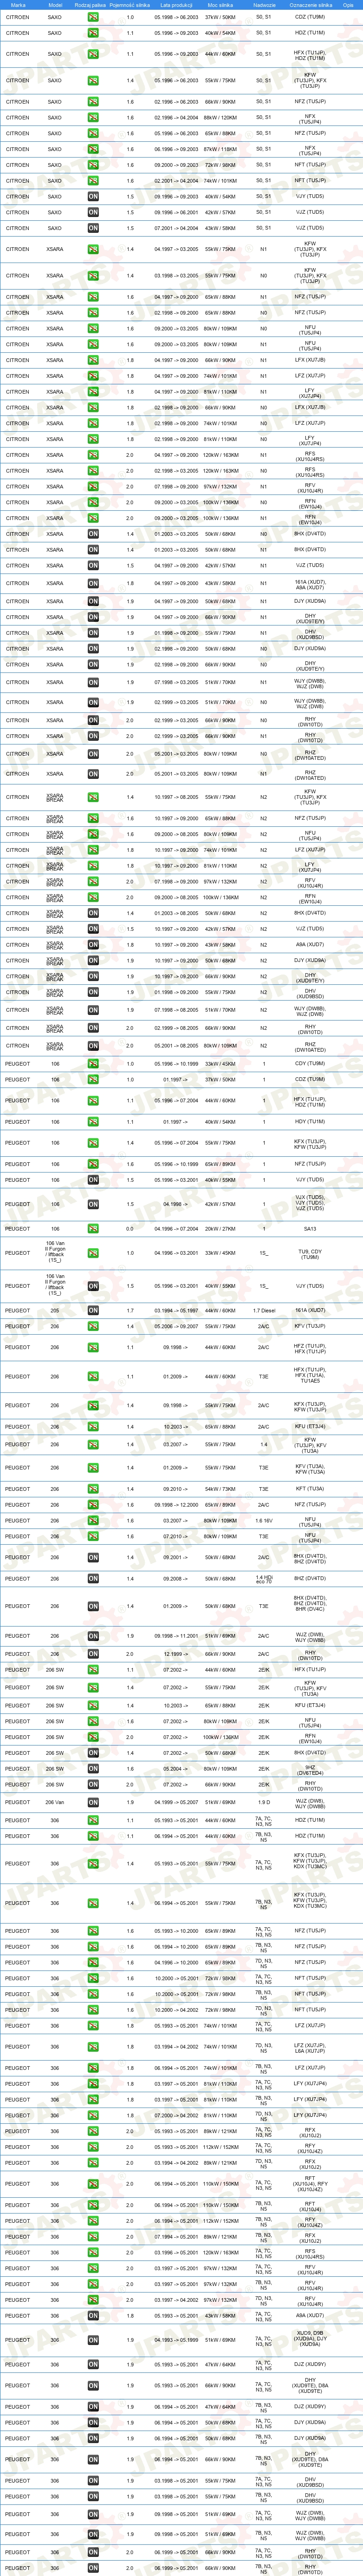Screen dimensions: 363x2576
Task: Click diesel ON icon in Citroen Xsara 161A row
Action: point(93,583)
